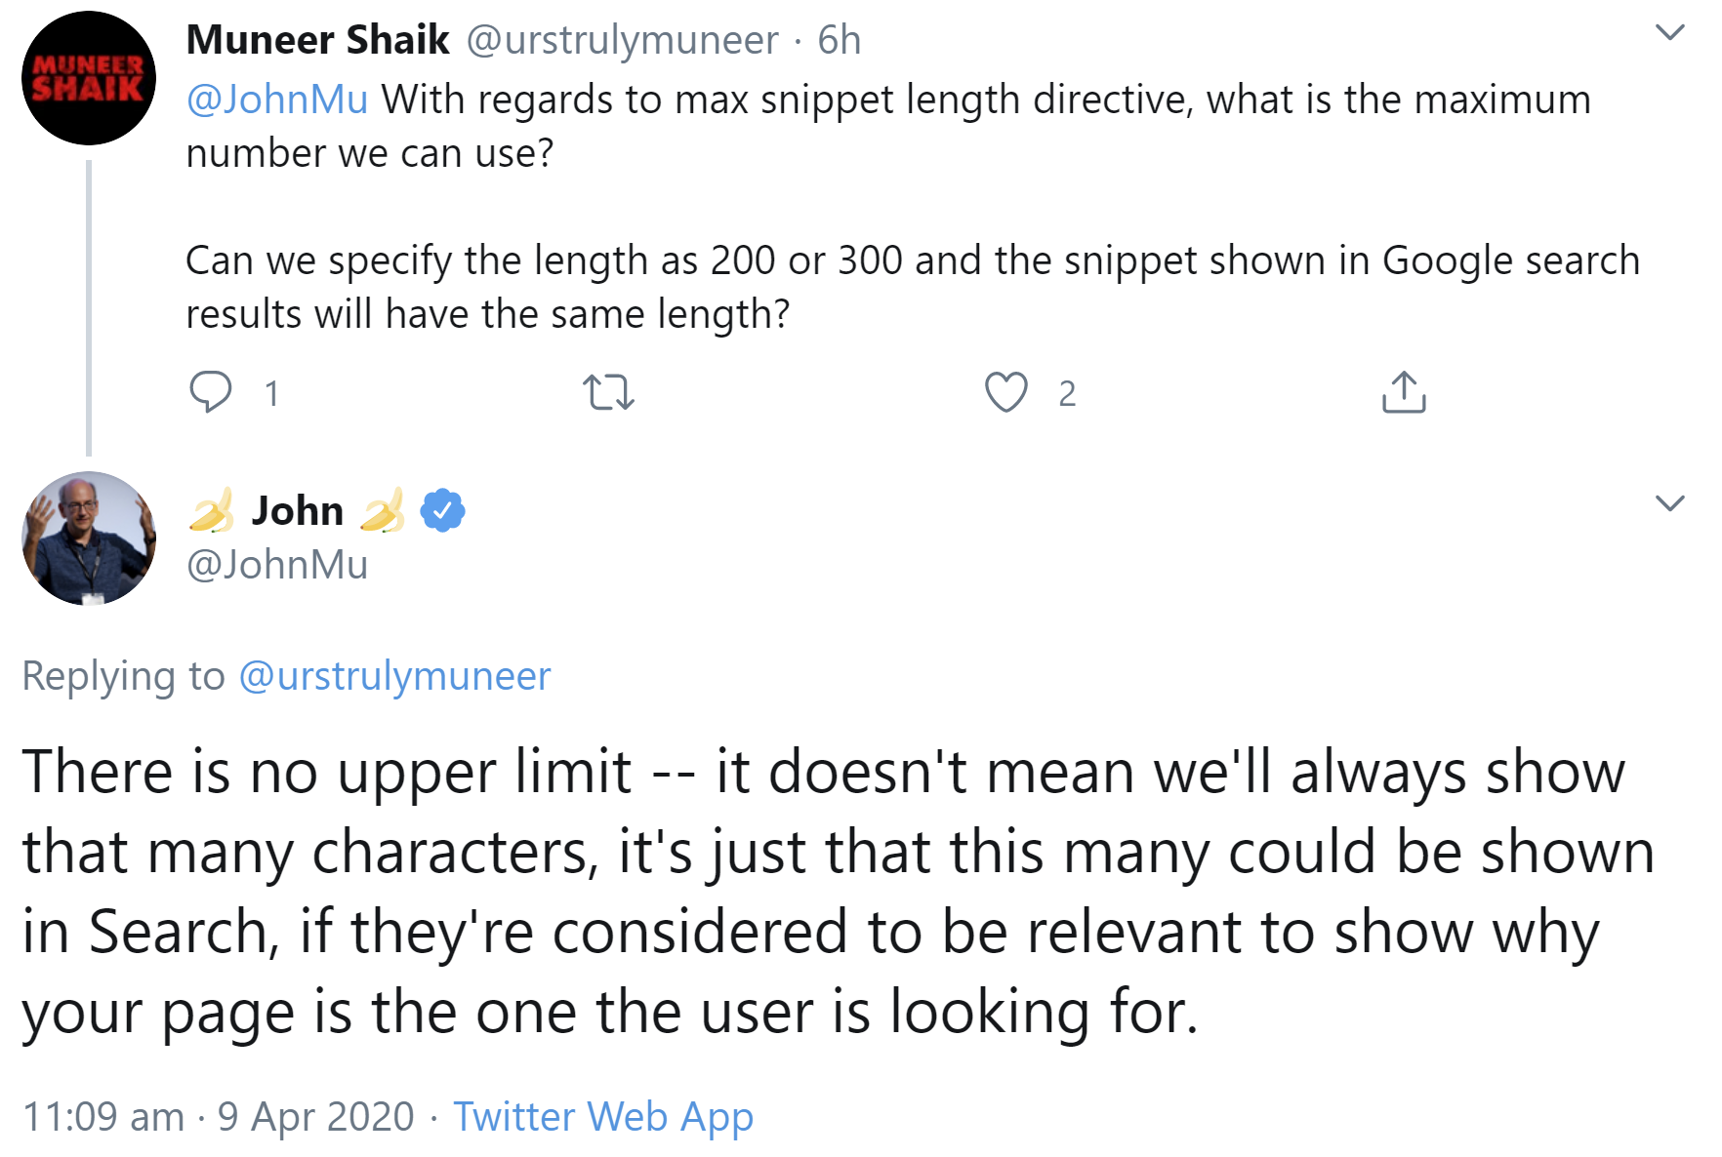The height and width of the screenshot is (1157, 1722).
Task: Expand the chevron menu on Muneer's tweet
Action: [x=1670, y=32]
